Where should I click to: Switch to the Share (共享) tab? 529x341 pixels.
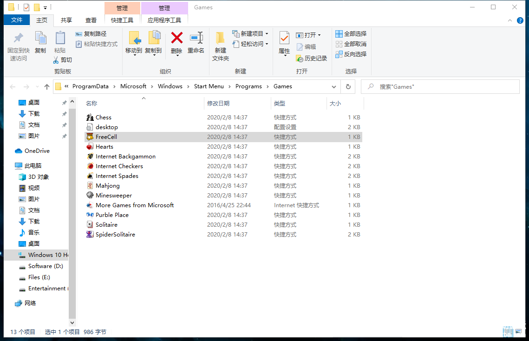coord(66,20)
